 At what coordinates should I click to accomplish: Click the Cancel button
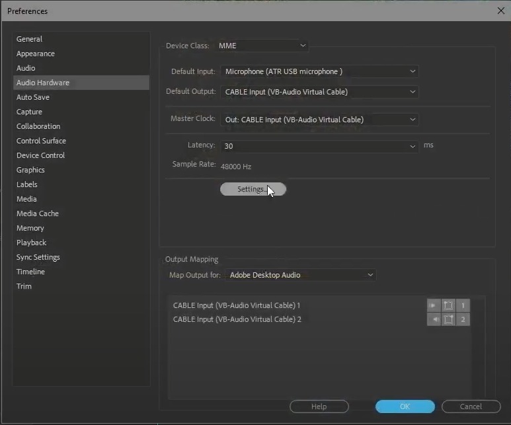(471, 406)
